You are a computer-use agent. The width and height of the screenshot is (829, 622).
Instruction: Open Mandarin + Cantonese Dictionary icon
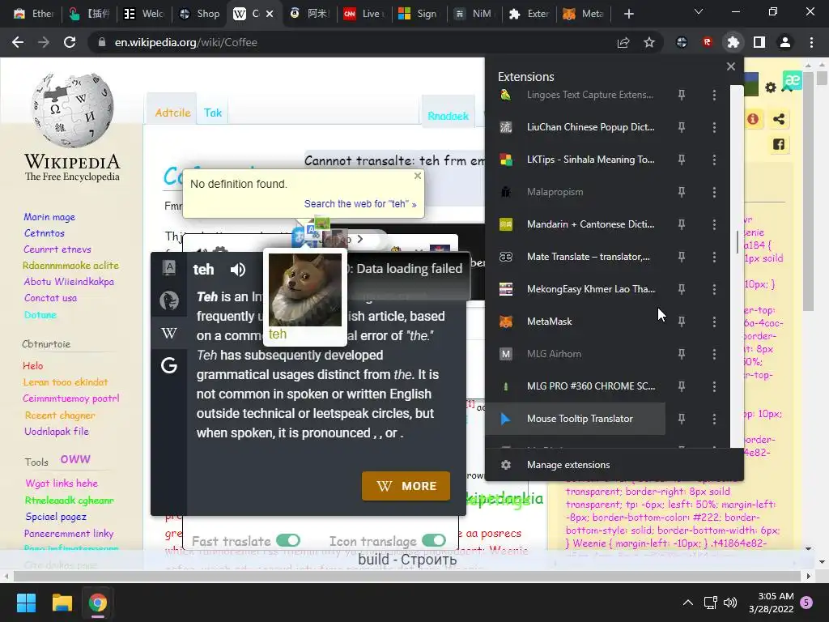tap(506, 224)
